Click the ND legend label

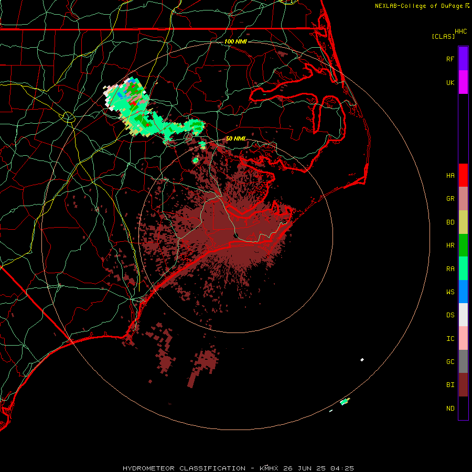coord(450,409)
